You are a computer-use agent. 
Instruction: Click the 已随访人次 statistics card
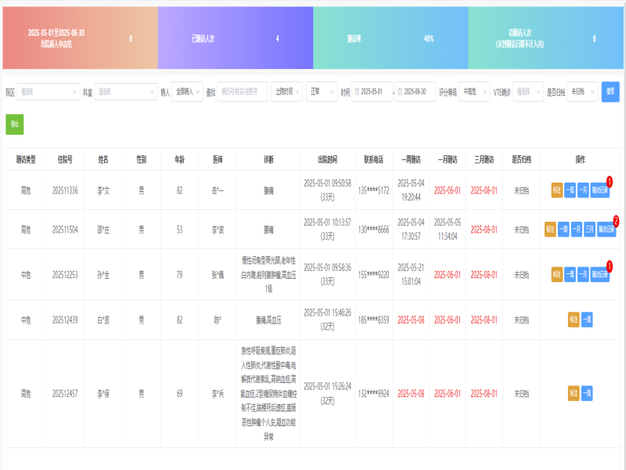[235, 38]
